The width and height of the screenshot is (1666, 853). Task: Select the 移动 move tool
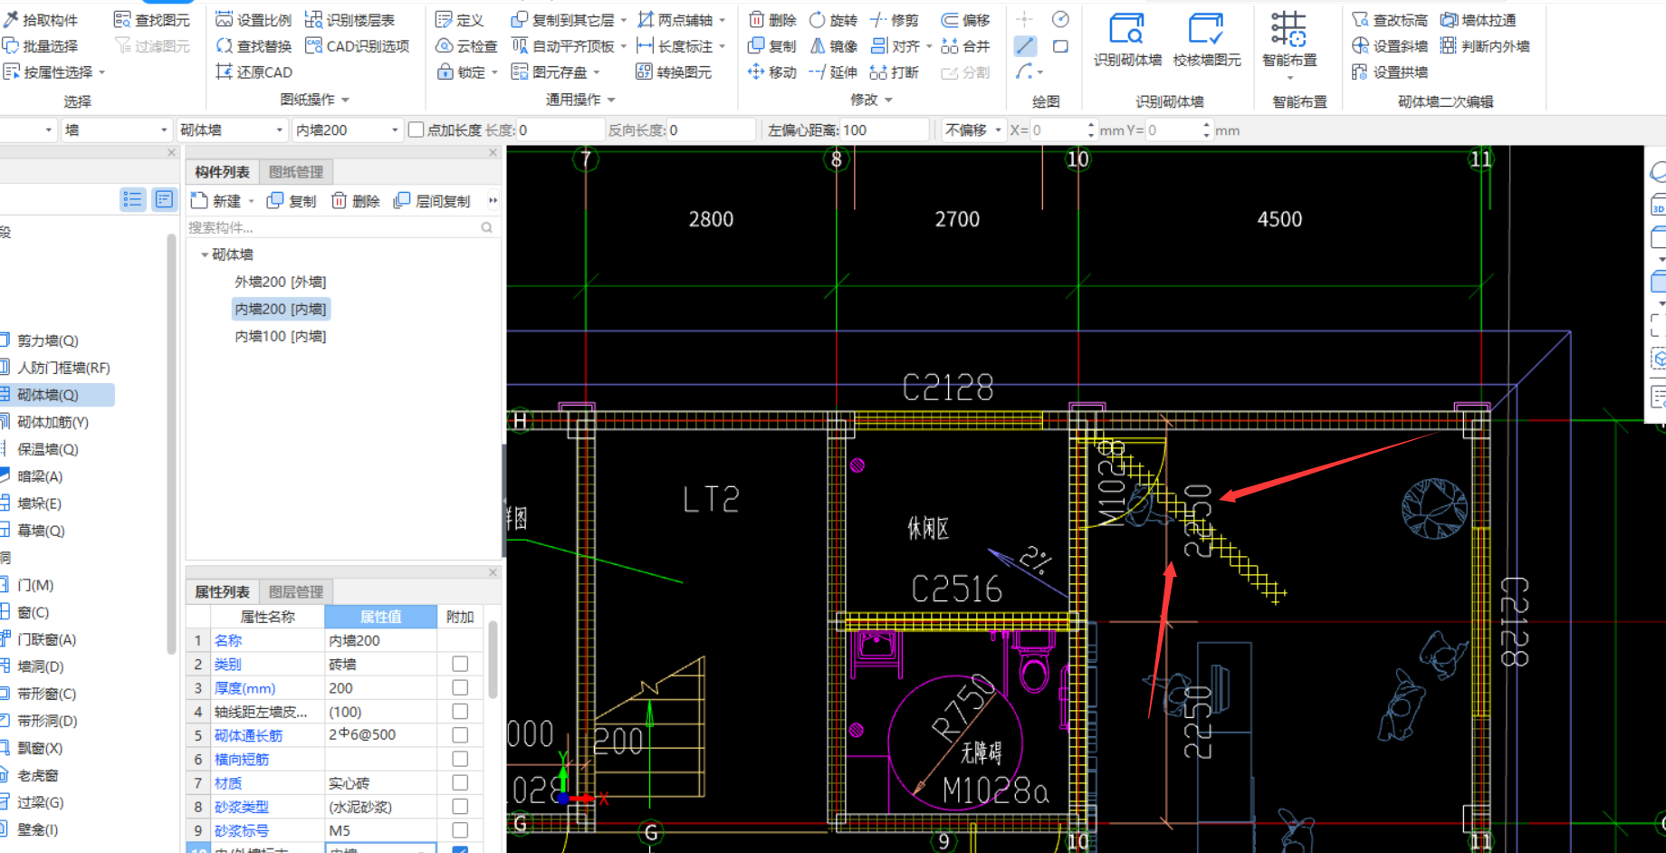[772, 72]
